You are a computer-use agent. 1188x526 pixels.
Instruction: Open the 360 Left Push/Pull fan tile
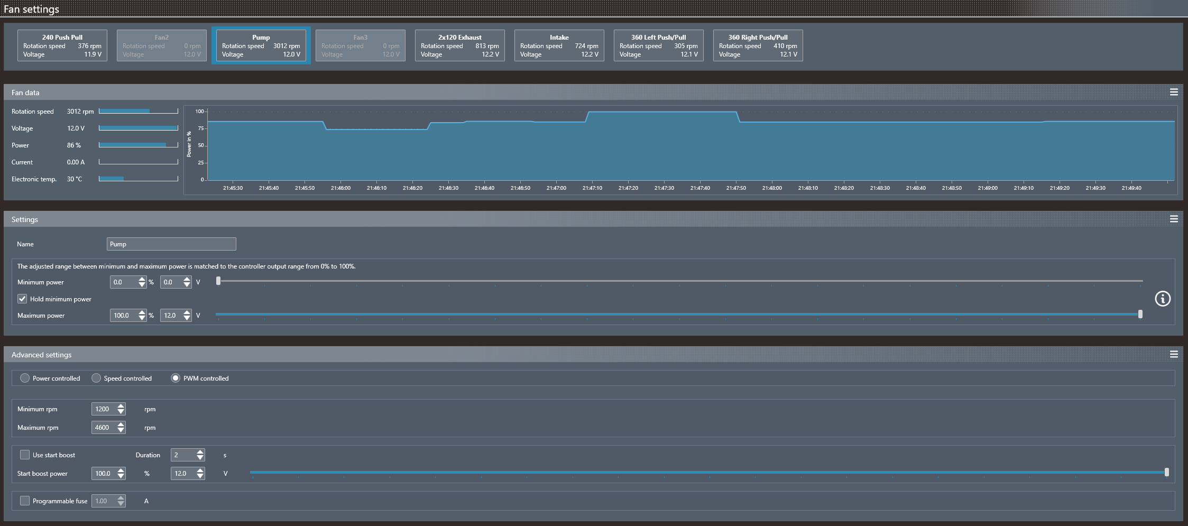[658, 45]
